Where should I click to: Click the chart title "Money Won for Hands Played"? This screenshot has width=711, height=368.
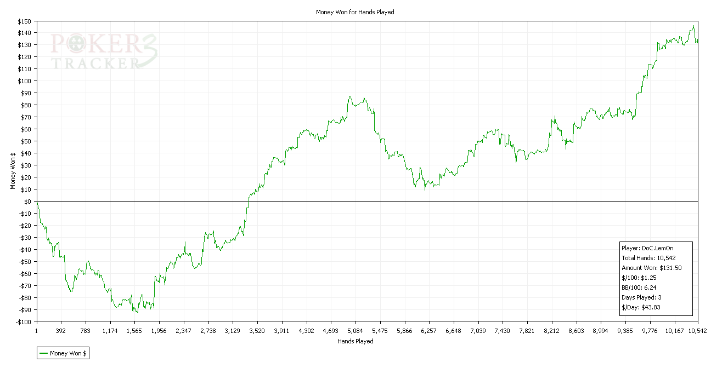click(355, 12)
